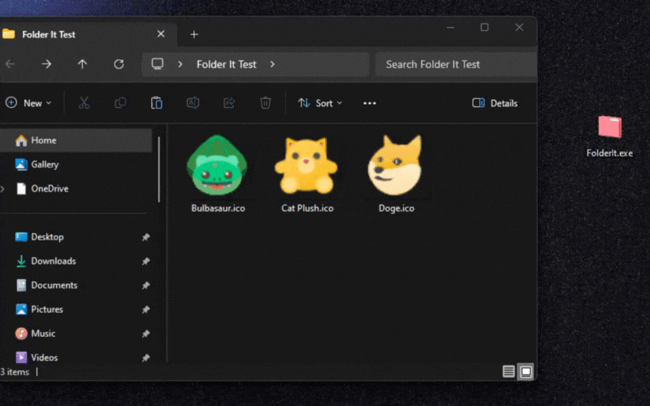650x406 pixels.
Task: Unpin Pictures using its pin icon
Action: click(x=145, y=309)
